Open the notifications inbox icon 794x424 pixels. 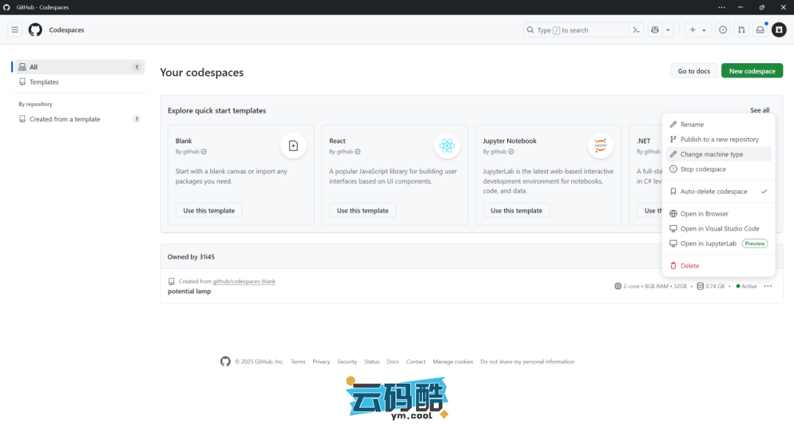tap(760, 30)
